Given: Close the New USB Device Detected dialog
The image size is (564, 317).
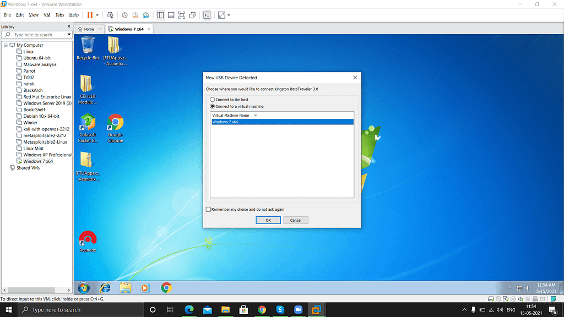Looking at the screenshot, I should 355,78.
